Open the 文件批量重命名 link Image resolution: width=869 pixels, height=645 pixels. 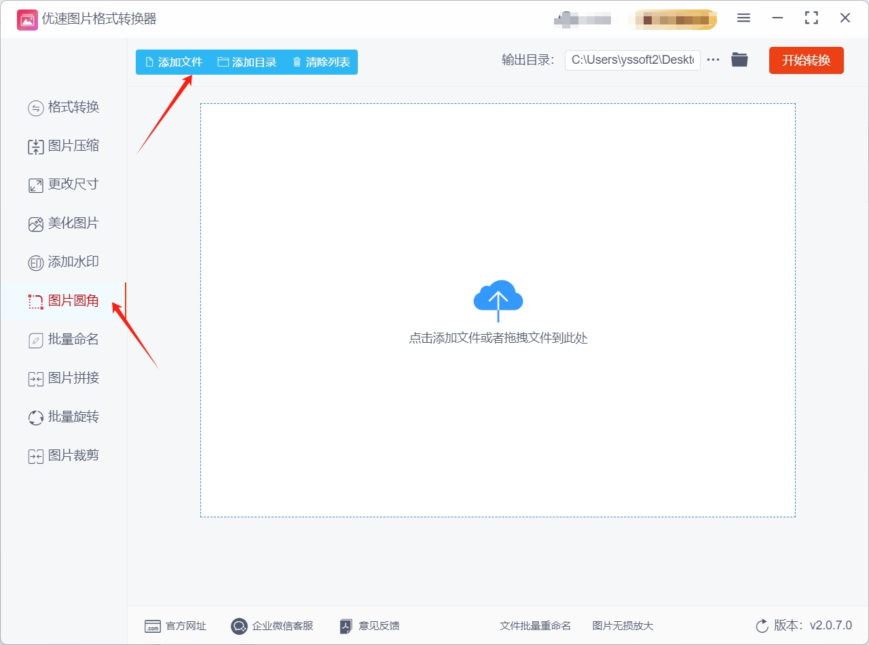[x=535, y=626]
